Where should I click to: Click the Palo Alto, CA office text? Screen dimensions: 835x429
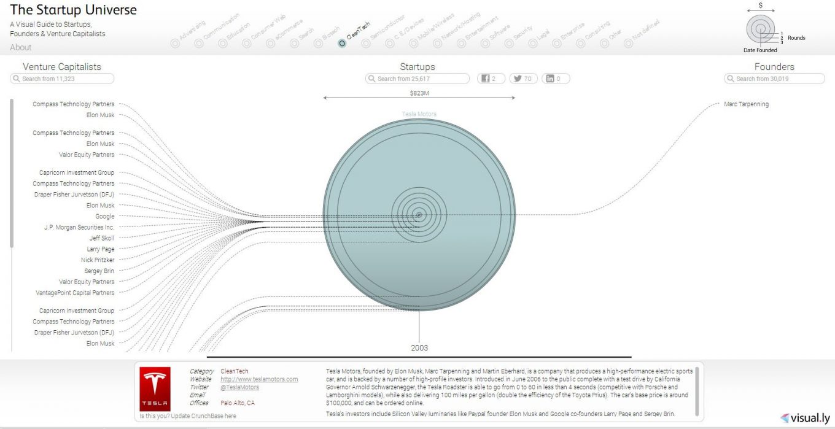coord(238,403)
